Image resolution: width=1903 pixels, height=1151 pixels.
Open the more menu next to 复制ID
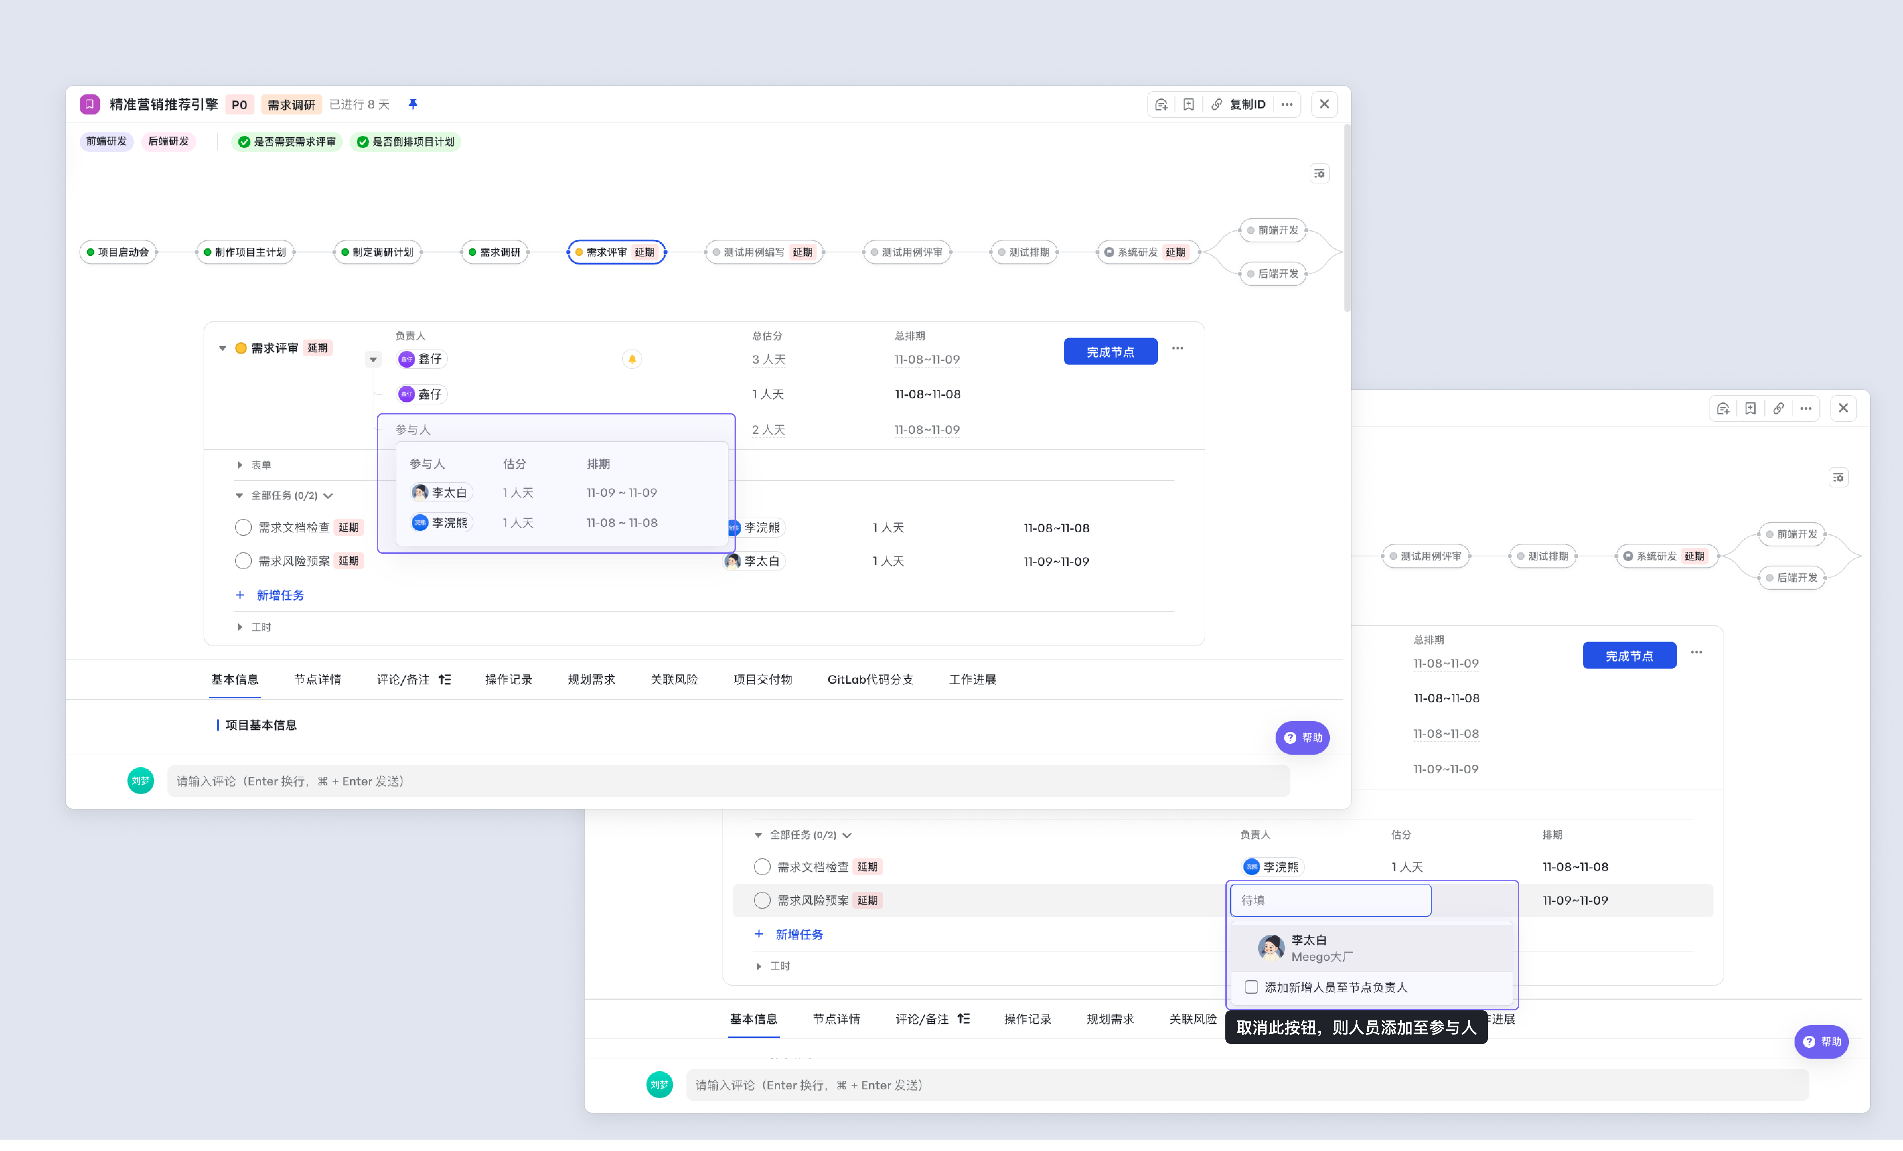pyautogui.click(x=1287, y=104)
